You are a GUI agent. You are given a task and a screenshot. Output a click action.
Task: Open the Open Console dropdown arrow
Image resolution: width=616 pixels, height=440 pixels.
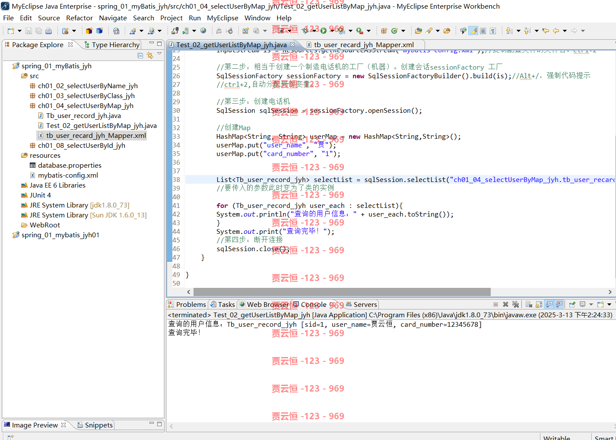point(609,304)
